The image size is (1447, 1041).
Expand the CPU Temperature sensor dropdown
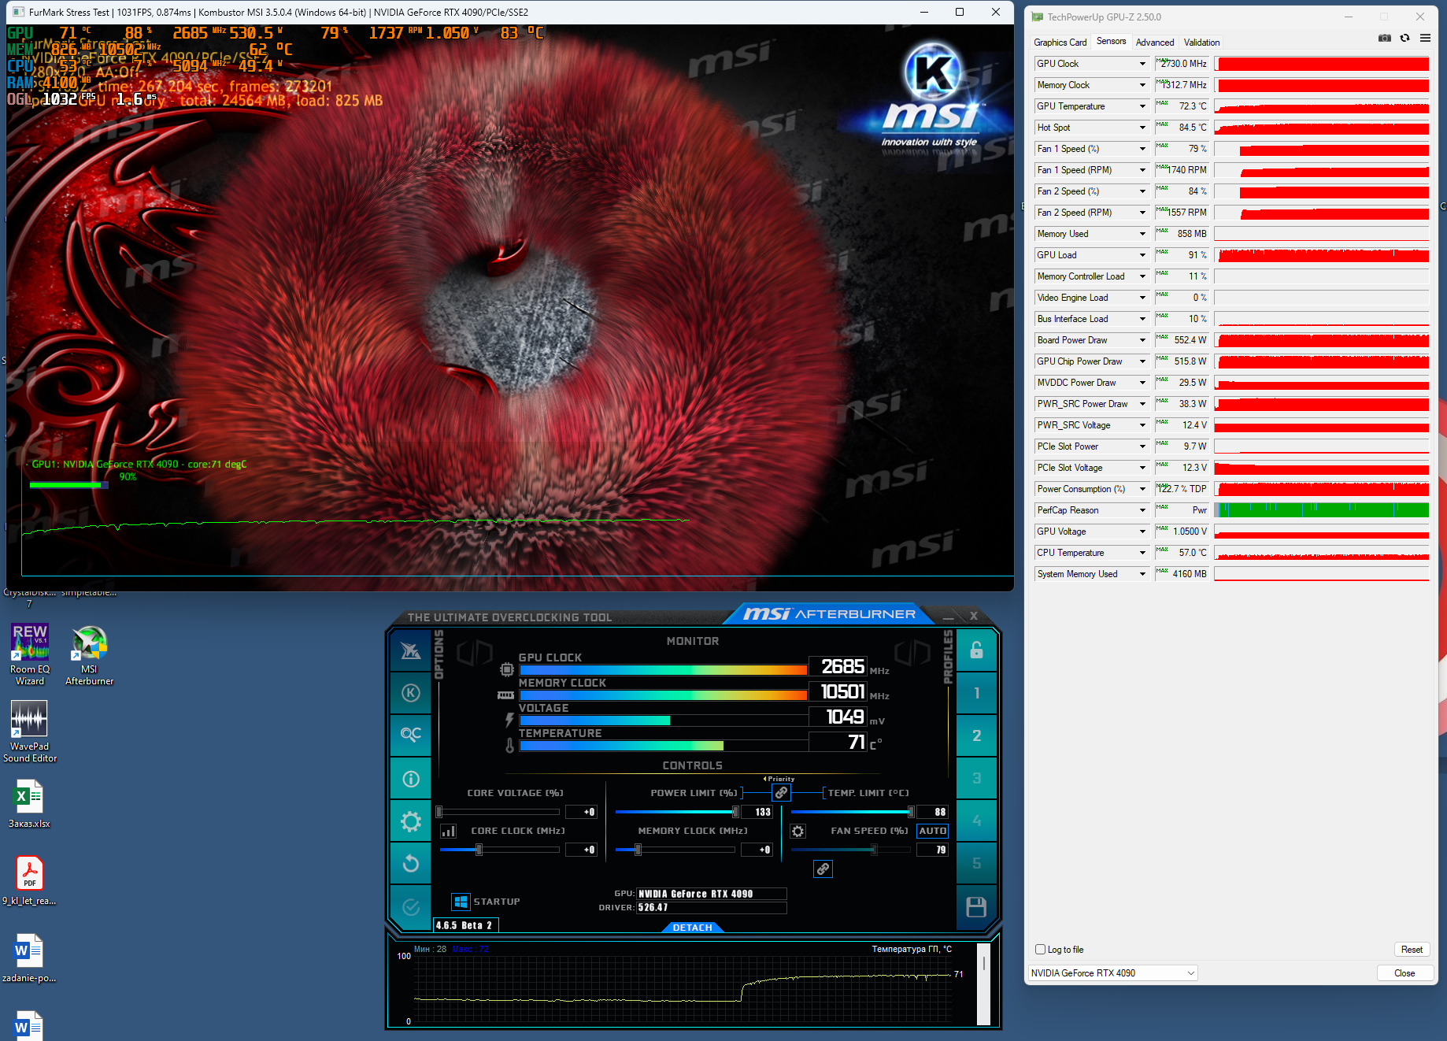(1142, 553)
